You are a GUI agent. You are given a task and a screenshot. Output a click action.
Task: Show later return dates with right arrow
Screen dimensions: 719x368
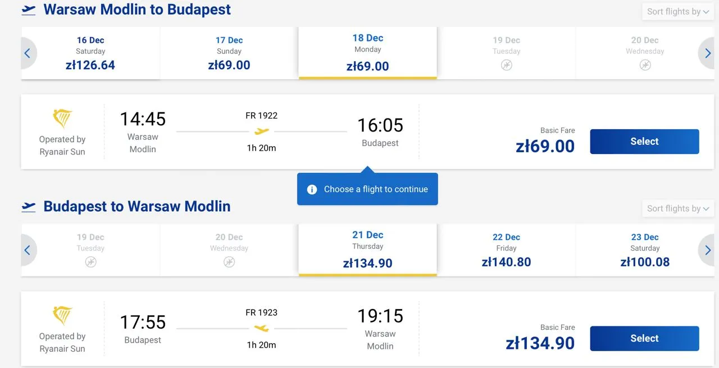(708, 250)
